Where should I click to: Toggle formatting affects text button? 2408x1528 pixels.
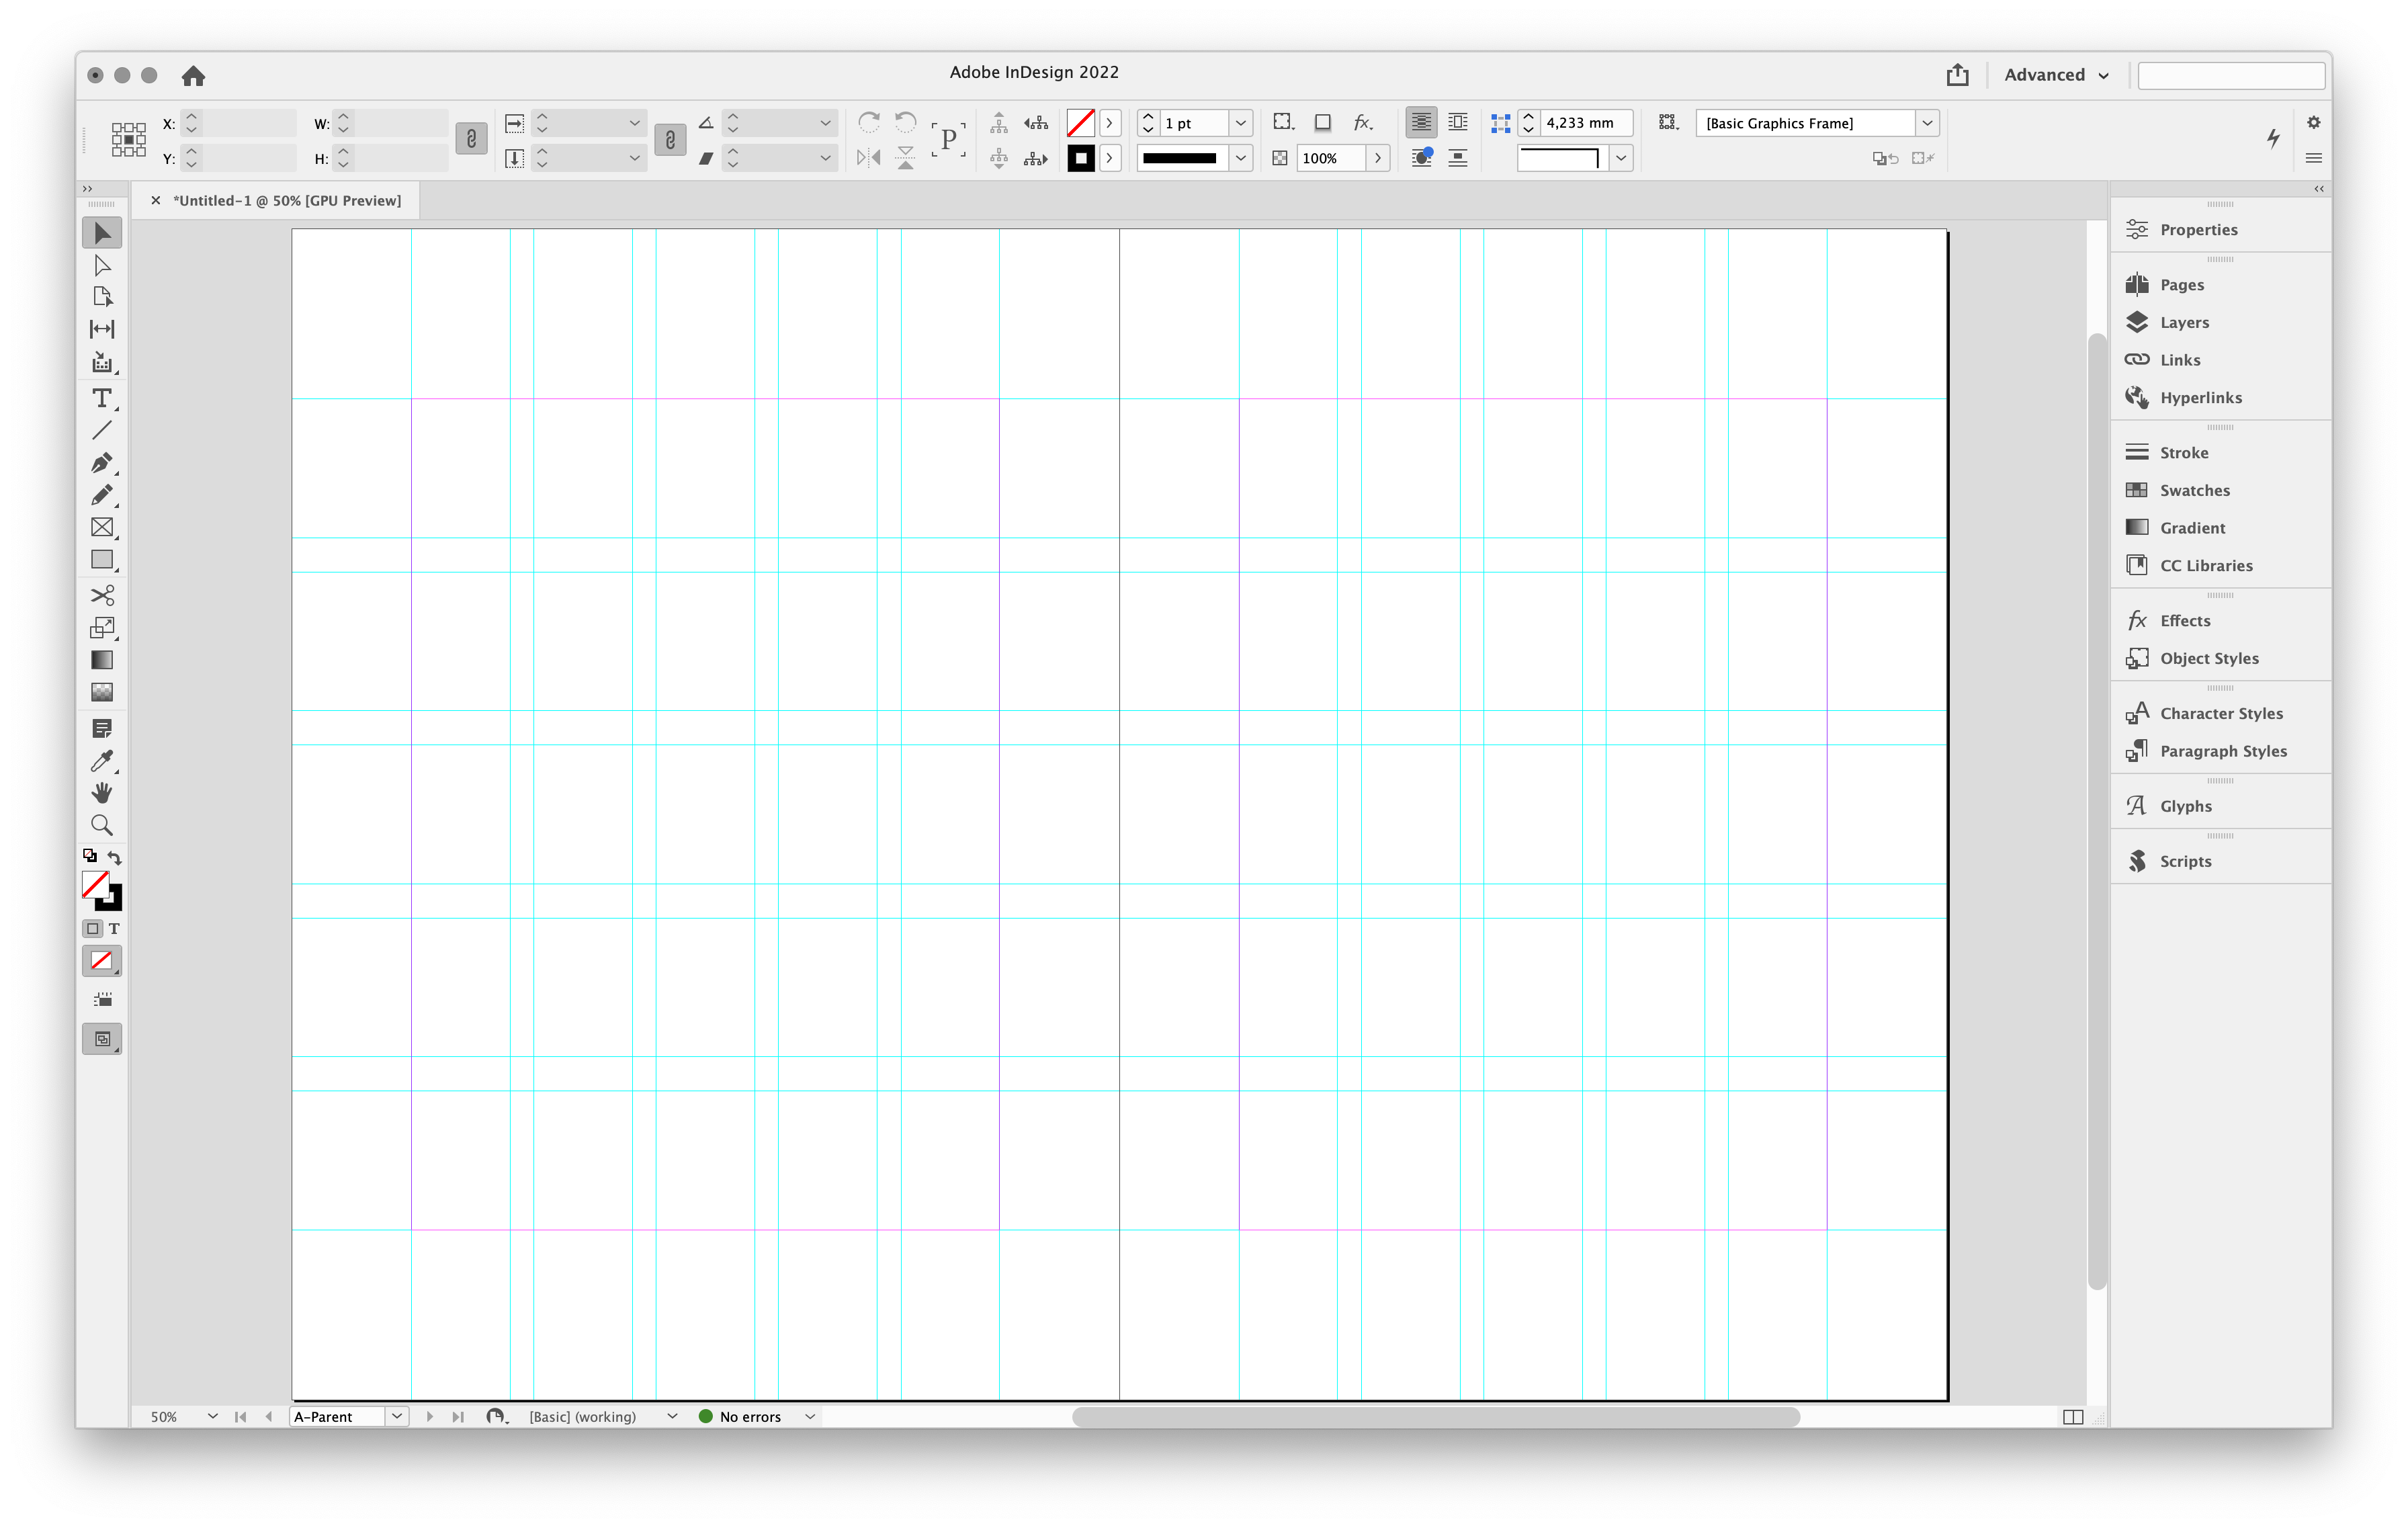114,928
